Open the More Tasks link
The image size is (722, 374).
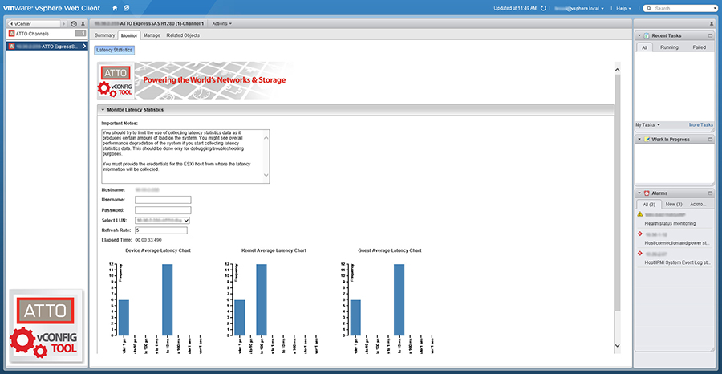[701, 125]
